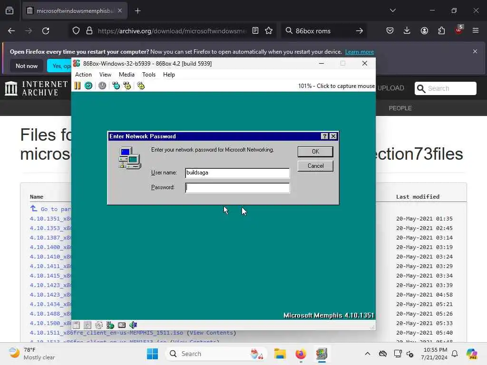Open 86Box Action menu
This screenshot has width=487, height=365.
pyautogui.click(x=83, y=75)
